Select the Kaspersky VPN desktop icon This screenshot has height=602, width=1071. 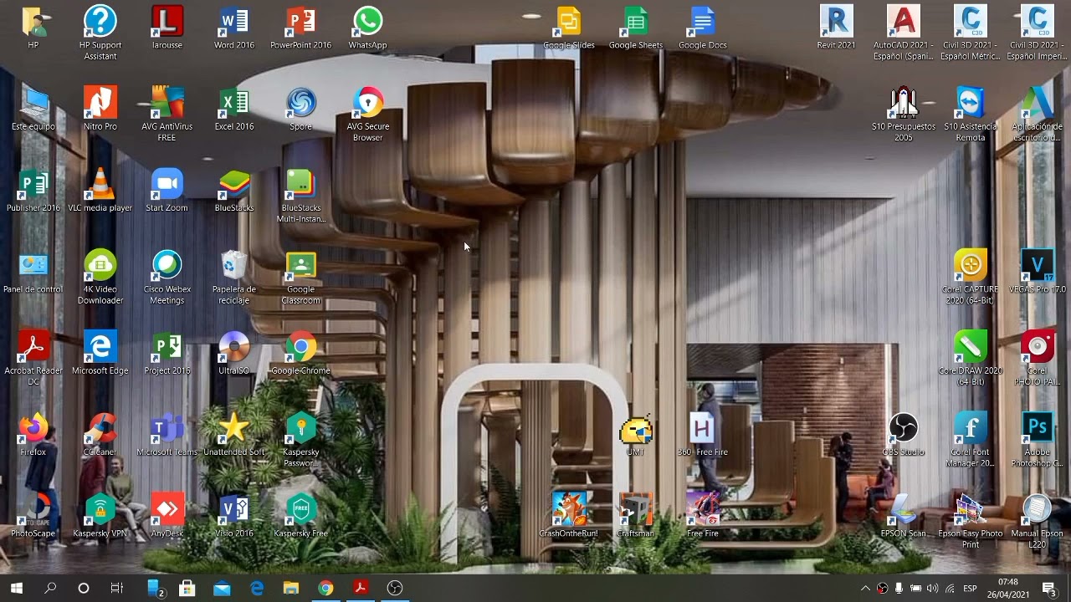point(100,514)
